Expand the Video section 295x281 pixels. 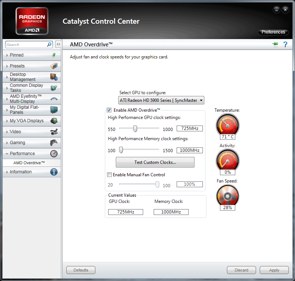point(32,131)
